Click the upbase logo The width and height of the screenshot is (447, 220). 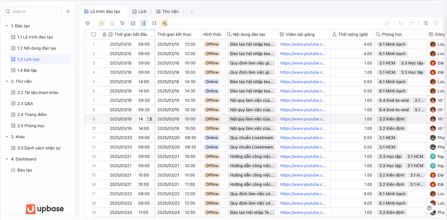[45, 209]
